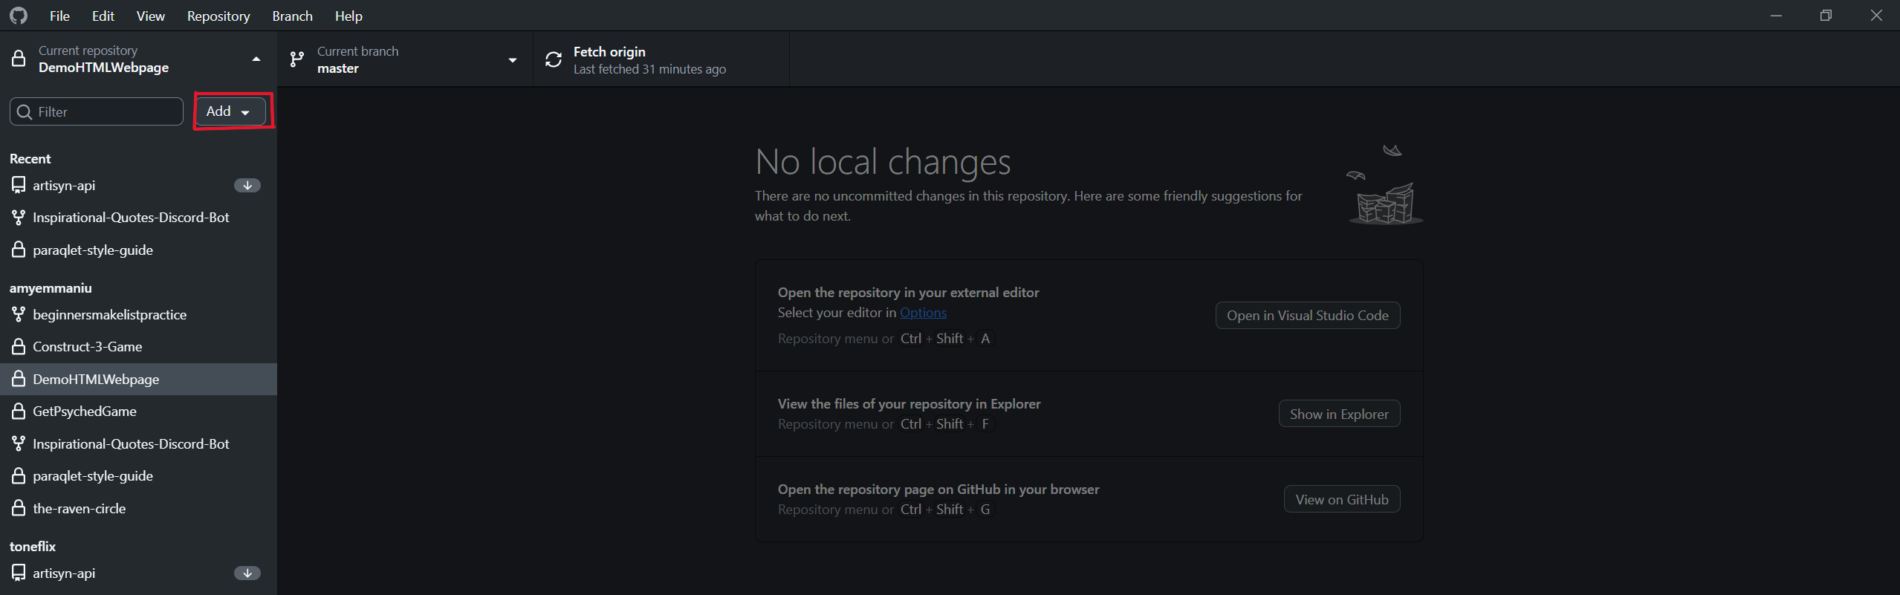The height and width of the screenshot is (595, 1900).
Task: Click Fetch origin label
Action: tap(609, 51)
